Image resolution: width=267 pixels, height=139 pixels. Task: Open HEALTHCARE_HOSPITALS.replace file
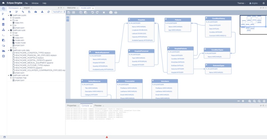point(29,58)
